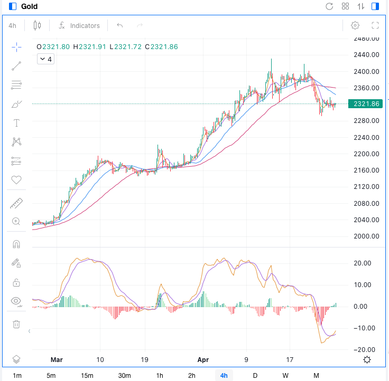Screen dimensions: 389x381
Task: Select the trend line drawing tool
Action: tap(16, 66)
